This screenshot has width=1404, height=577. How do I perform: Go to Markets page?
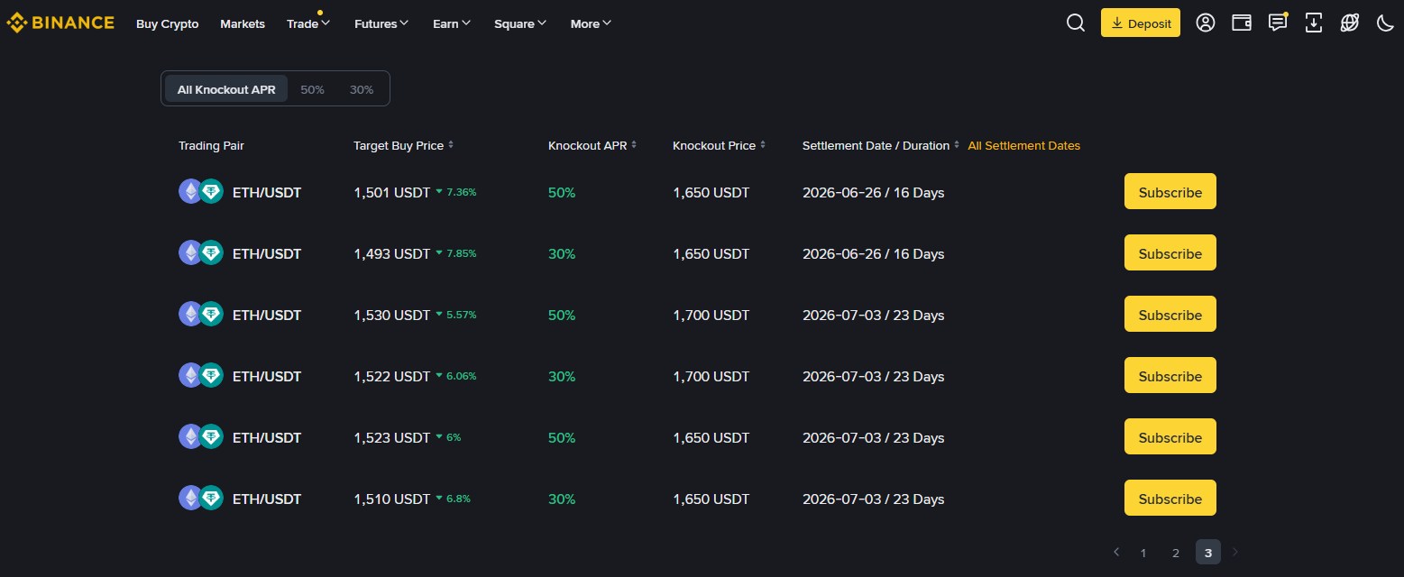pos(243,24)
